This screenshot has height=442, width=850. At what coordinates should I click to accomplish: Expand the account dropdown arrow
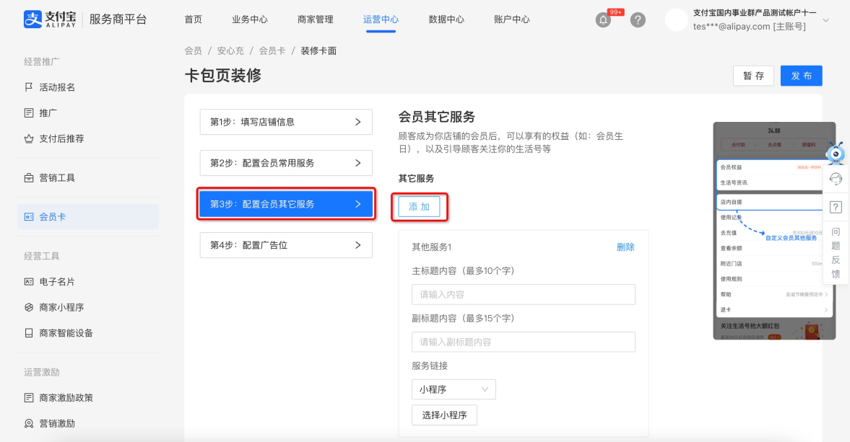(x=825, y=21)
